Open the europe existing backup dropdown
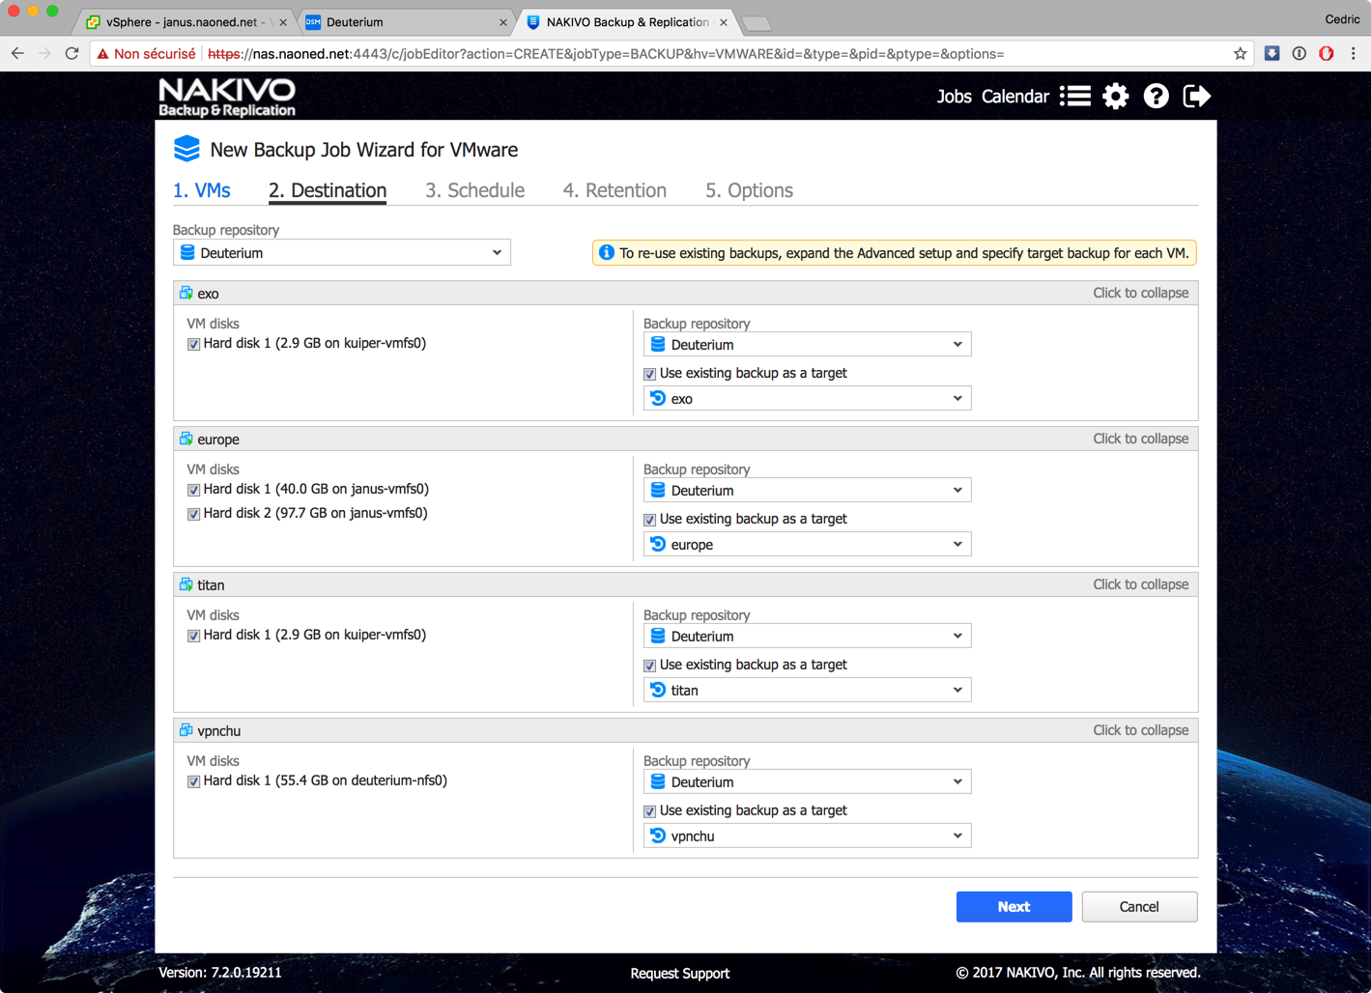 (807, 545)
